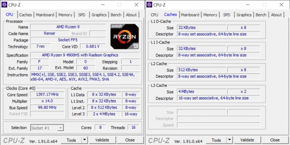Open the SPD tab in left window
The height and width of the screenshot is (145, 290).
point(82,15)
